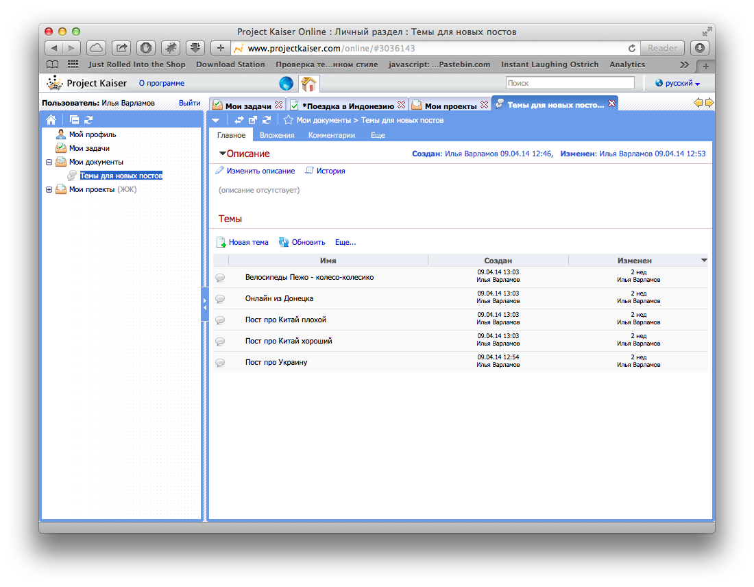Switch to the Поездка в Индонезию tab
The image size is (754, 587).
(348, 106)
